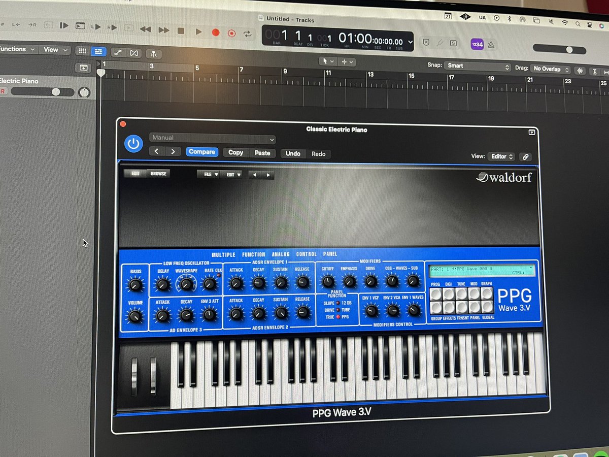Image resolution: width=609 pixels, height=457 pixels.
Task: Click the Catch Playhead icon in tracks toolbar
Action: coord(153,54)
